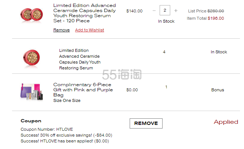
Task: Open the 120 Piece serum set thumbnail
Action: point(31,15)
